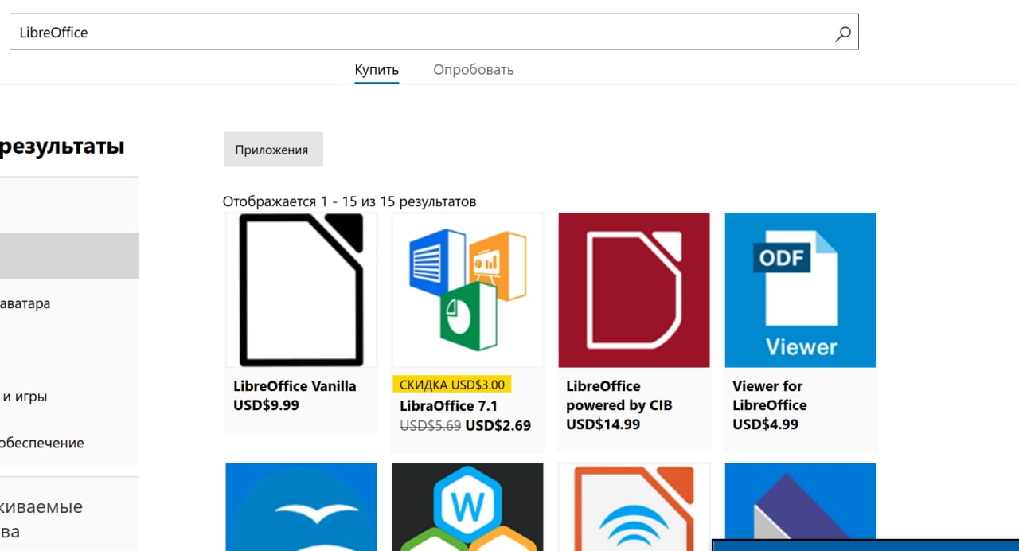Click the LibraOffice 7.1 title
The image size is (1019, 551).
[x=448, y=406]
